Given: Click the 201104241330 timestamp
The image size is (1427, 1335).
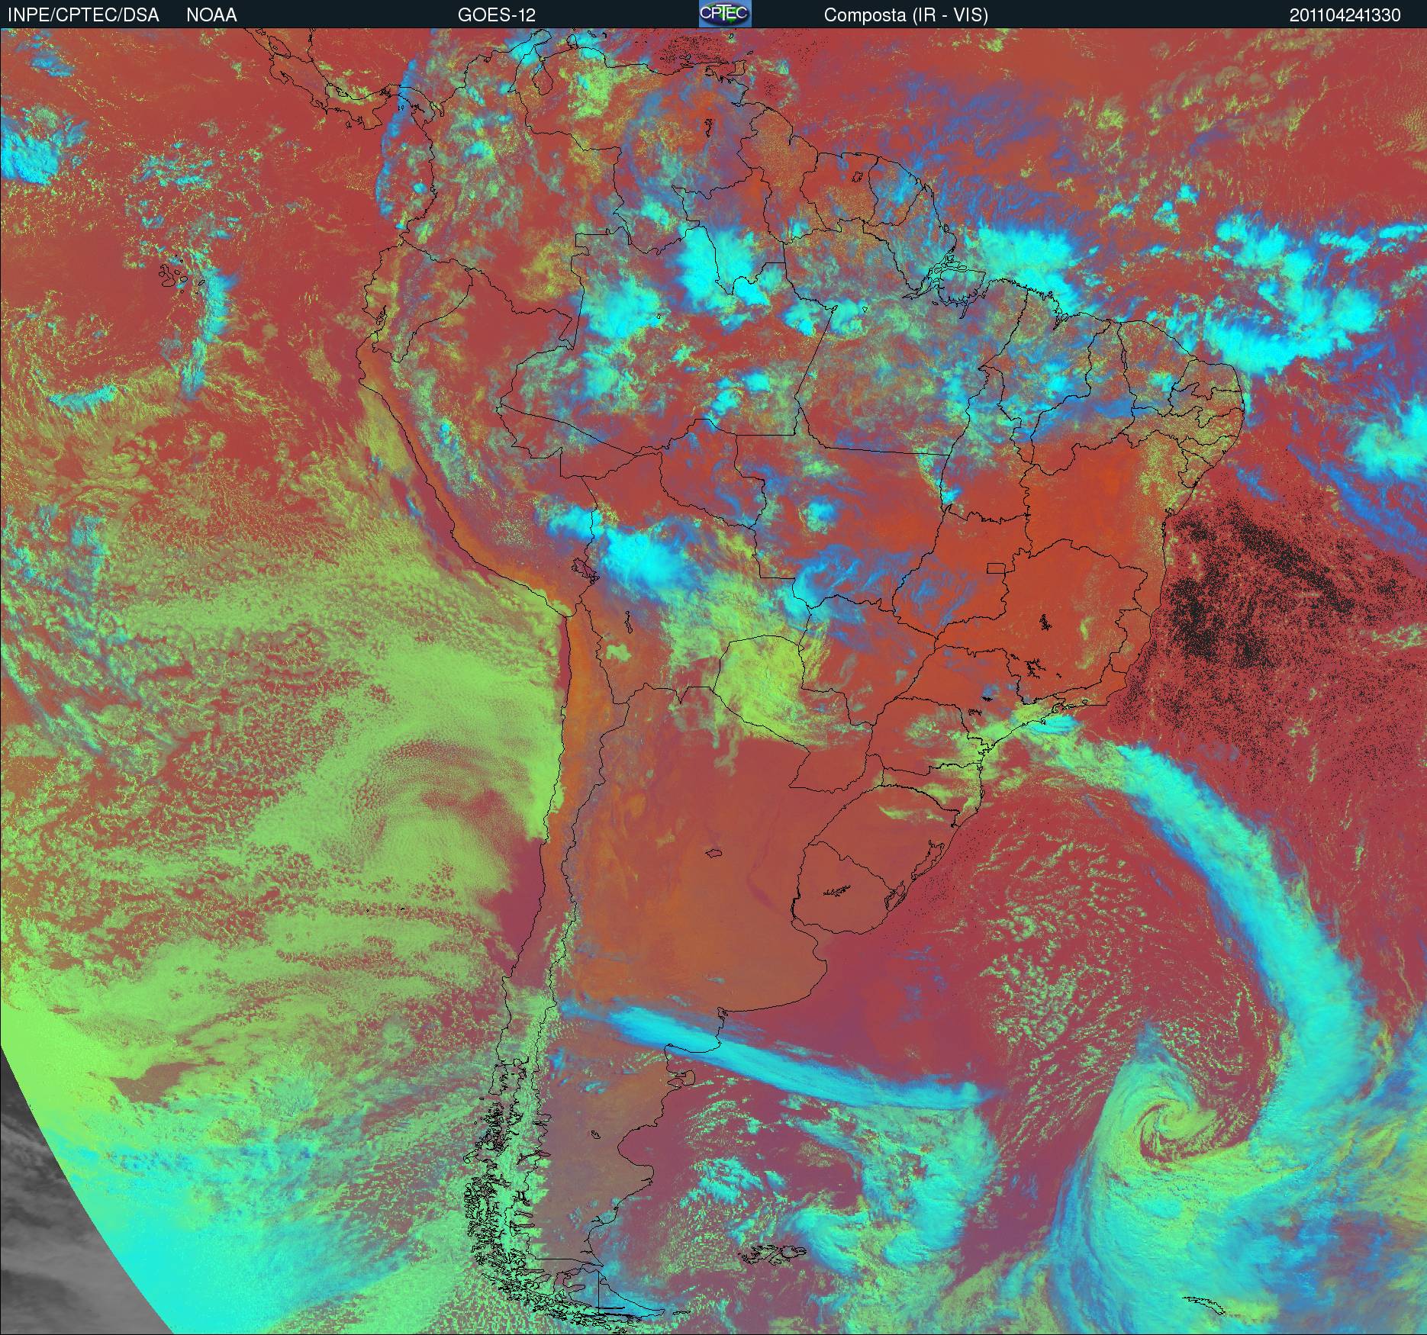Looking at the screenshot, I should coord(1345,15).
